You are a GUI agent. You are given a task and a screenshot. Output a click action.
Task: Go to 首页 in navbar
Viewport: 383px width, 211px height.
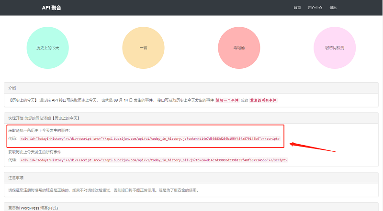click(297, 8)
